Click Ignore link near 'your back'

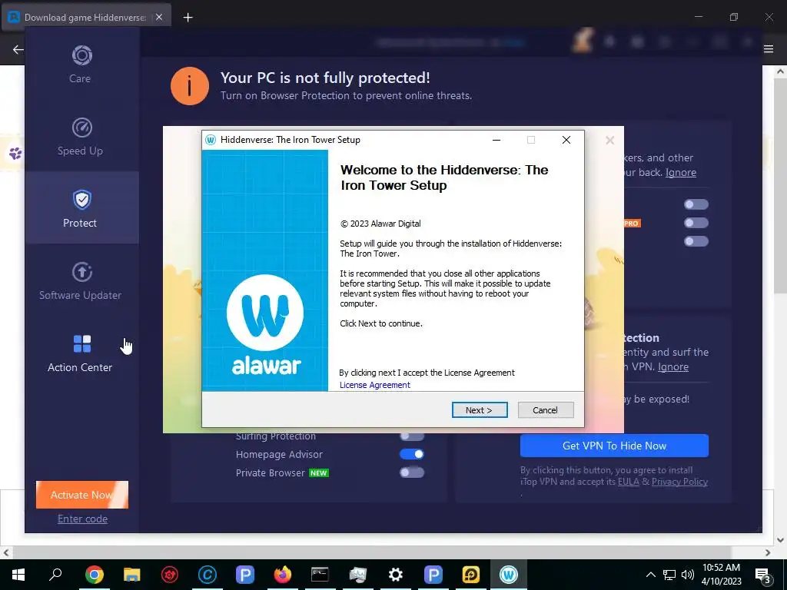(681, 172)
